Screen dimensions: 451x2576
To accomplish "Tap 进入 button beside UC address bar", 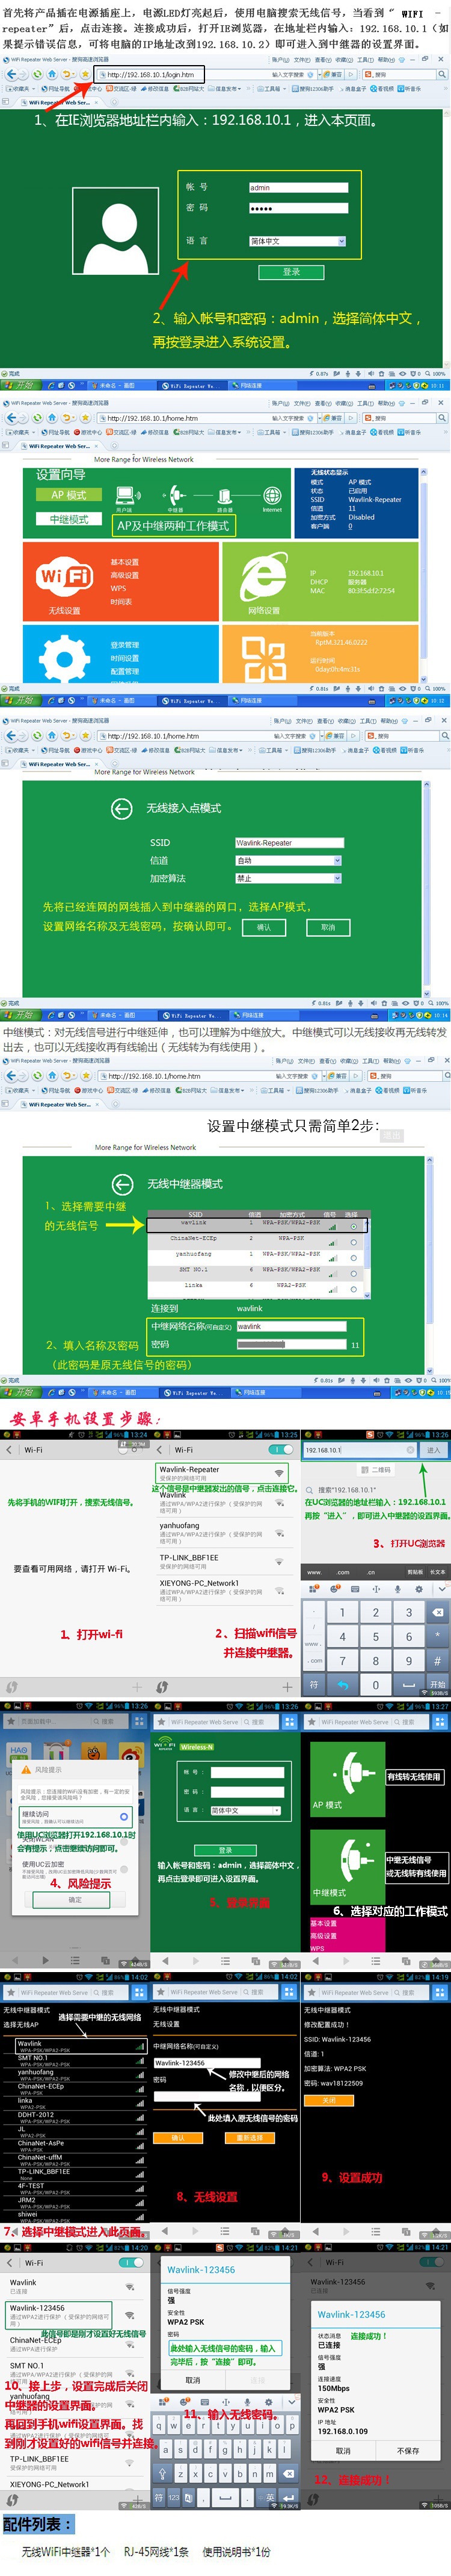I will point(433,1449).
